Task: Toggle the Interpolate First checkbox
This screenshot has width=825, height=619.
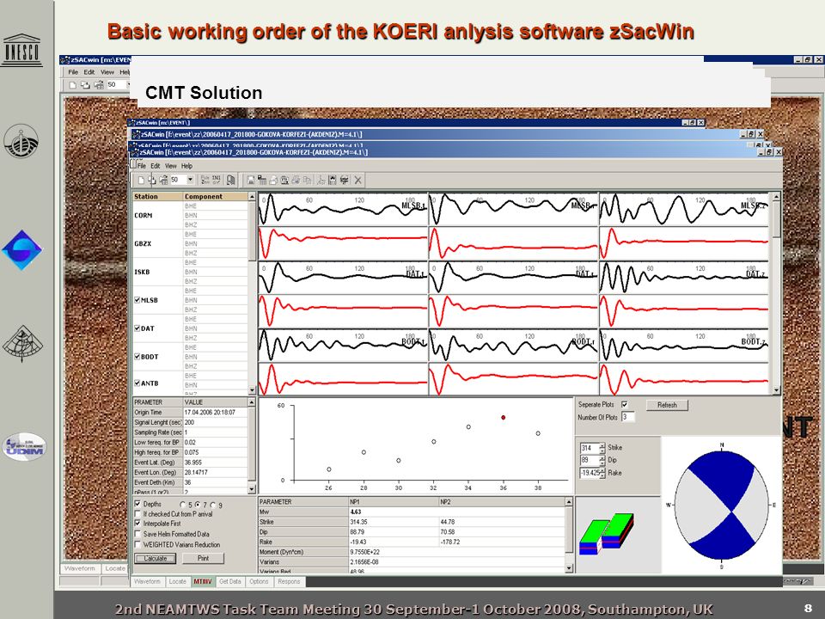Action: point(137,524)
